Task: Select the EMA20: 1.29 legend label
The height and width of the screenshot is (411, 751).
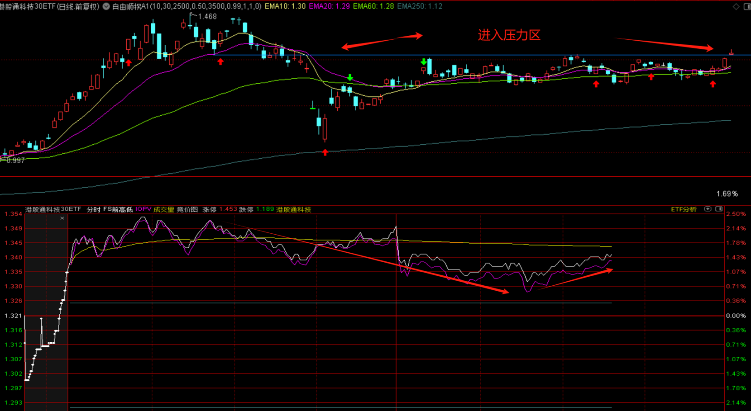Action: click(329, 6)
